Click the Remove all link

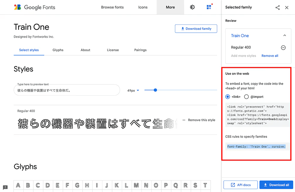270,56
